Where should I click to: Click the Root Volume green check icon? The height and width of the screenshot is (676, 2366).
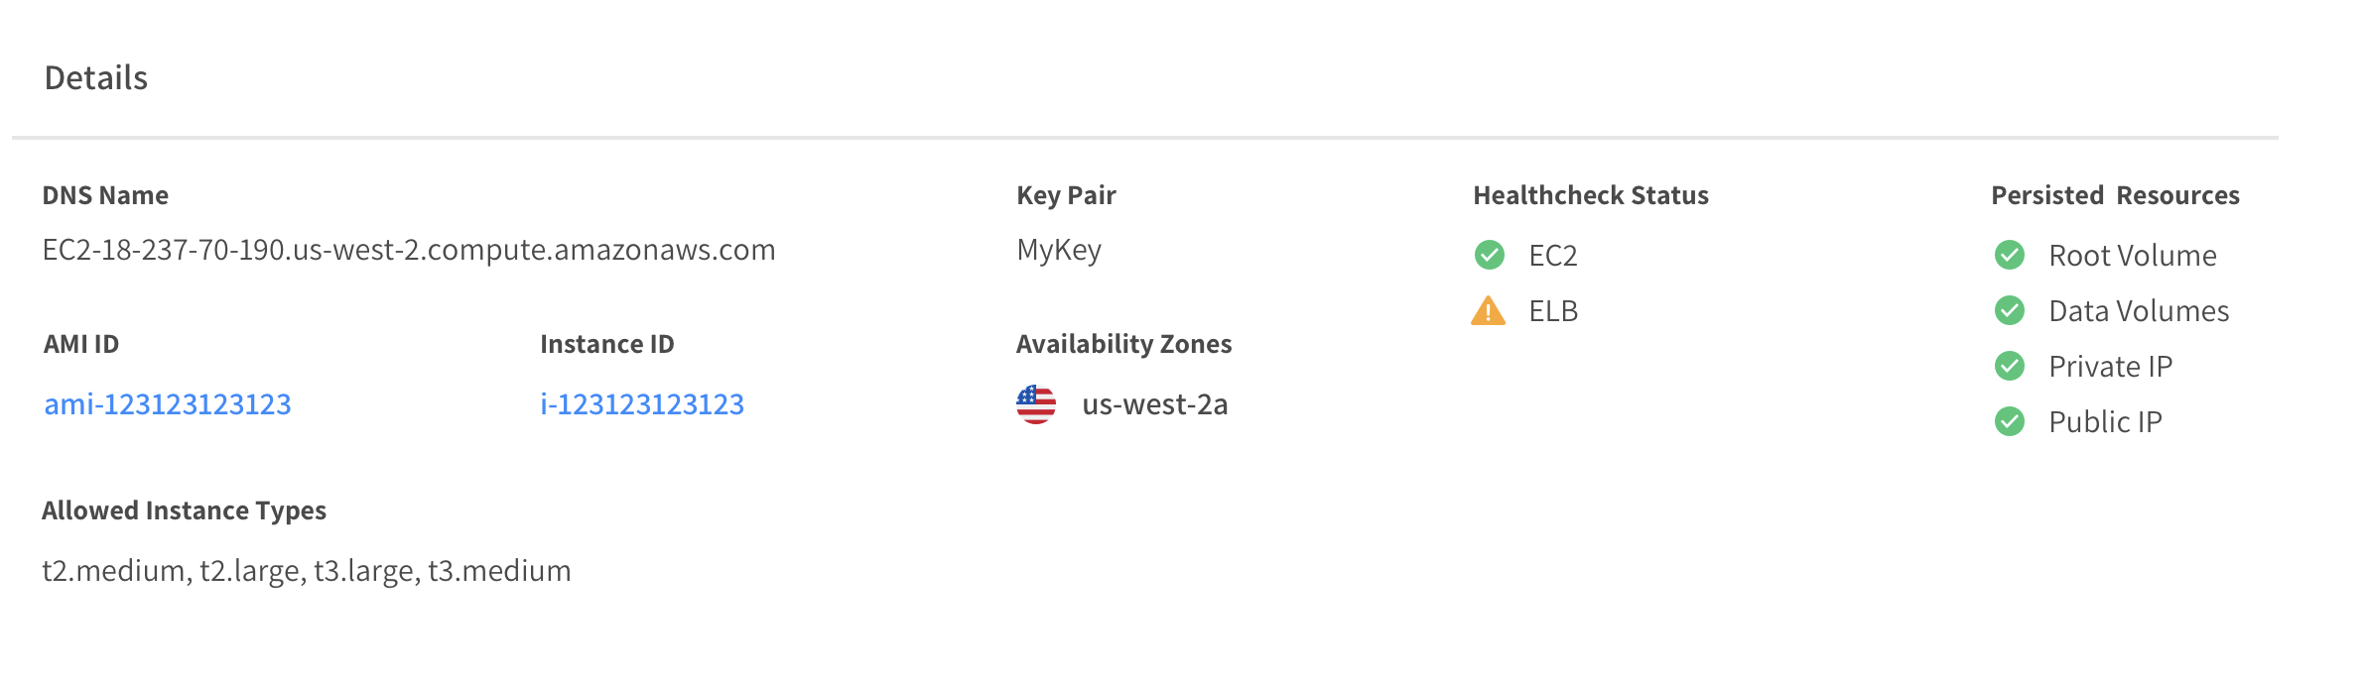2009,255
